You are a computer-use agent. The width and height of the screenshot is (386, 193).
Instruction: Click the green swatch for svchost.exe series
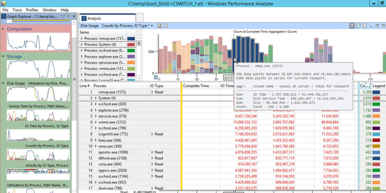pyautogui.click(x=131, y=51)
